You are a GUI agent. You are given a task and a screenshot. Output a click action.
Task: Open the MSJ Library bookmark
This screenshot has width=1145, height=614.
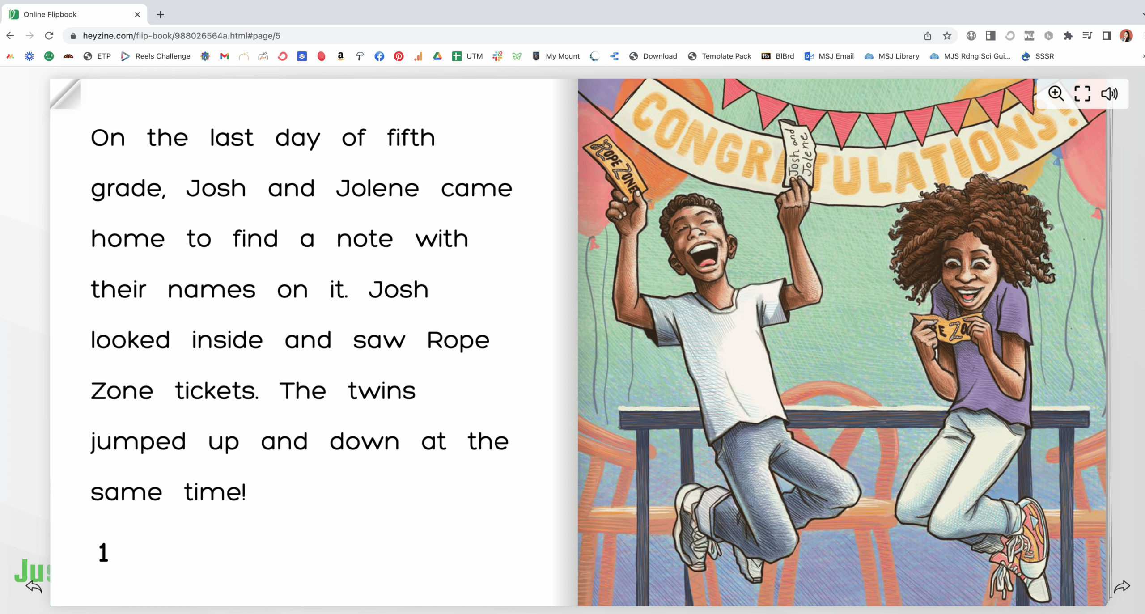(x=892, y=56)
